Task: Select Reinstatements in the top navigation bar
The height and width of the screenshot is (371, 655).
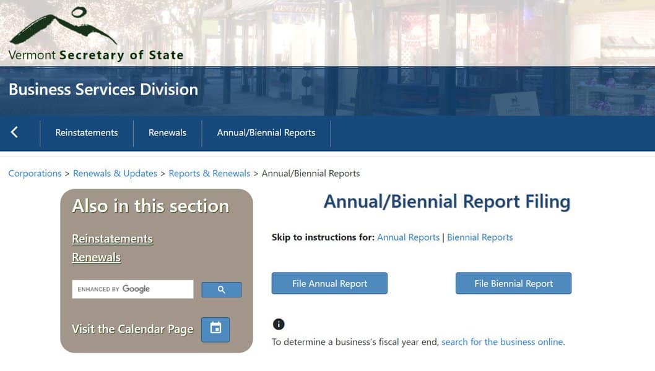Action: pos(87,132)
